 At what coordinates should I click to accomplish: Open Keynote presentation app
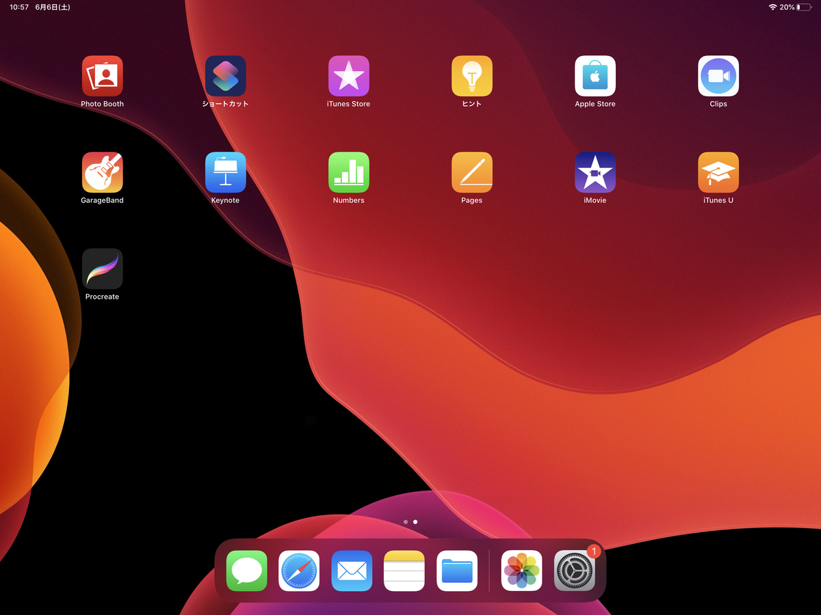pyautogui.click(x=226, y=172)
